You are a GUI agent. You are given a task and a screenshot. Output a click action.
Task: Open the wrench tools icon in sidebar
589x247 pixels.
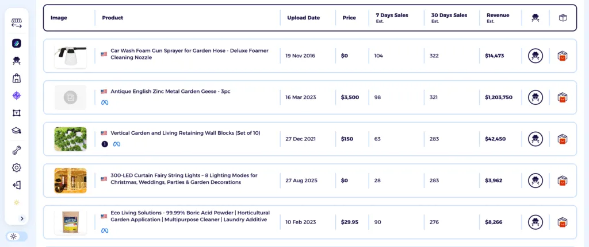pos(16,151)
